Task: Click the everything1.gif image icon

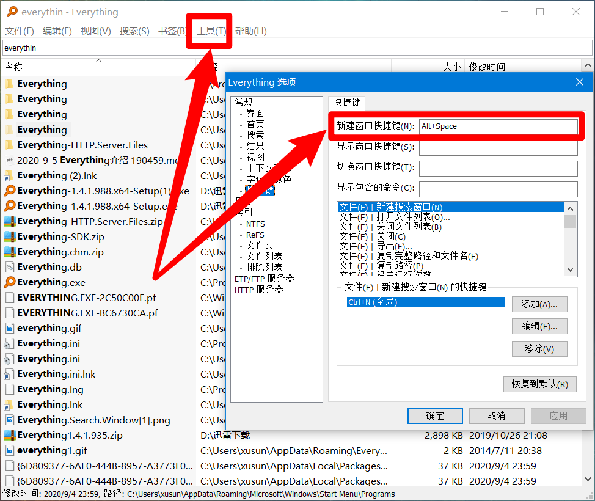Action: pos(10,450)
